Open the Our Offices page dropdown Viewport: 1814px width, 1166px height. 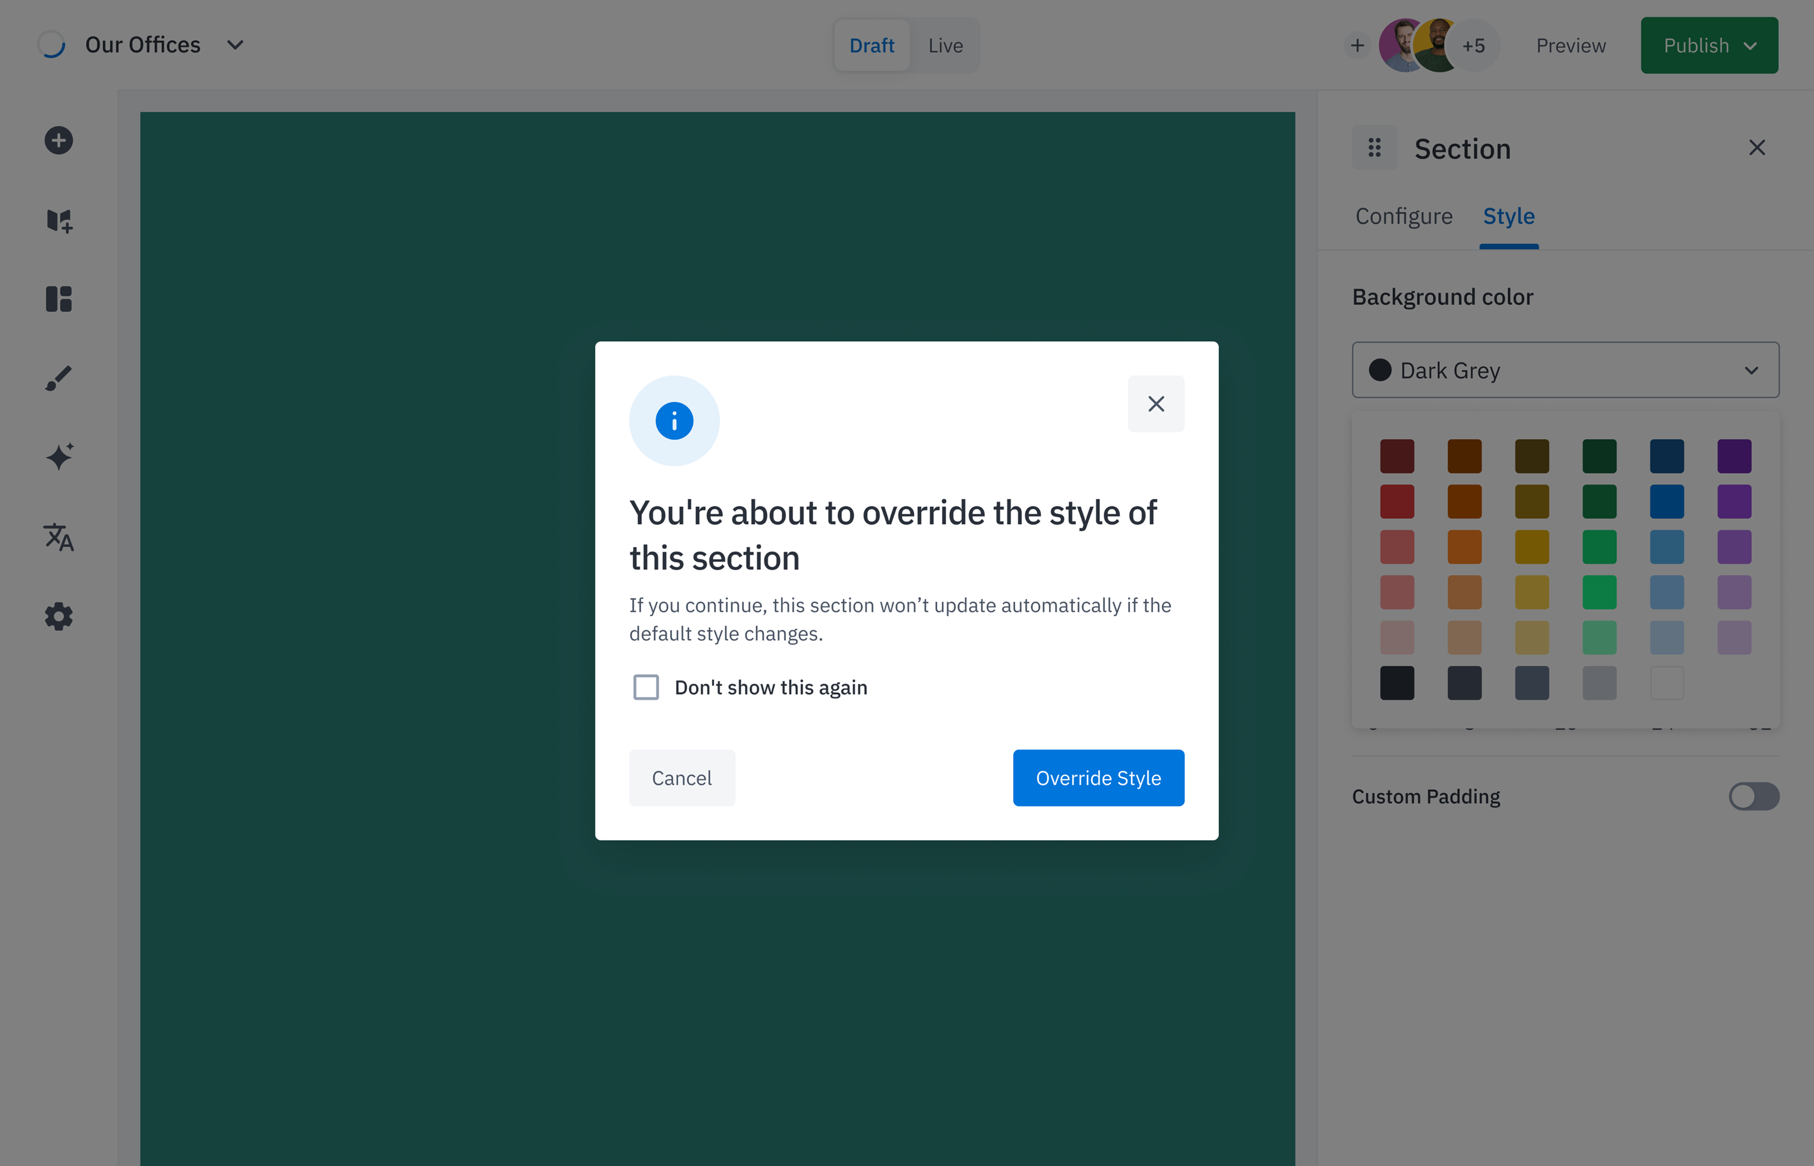click(x=235, y=45)
